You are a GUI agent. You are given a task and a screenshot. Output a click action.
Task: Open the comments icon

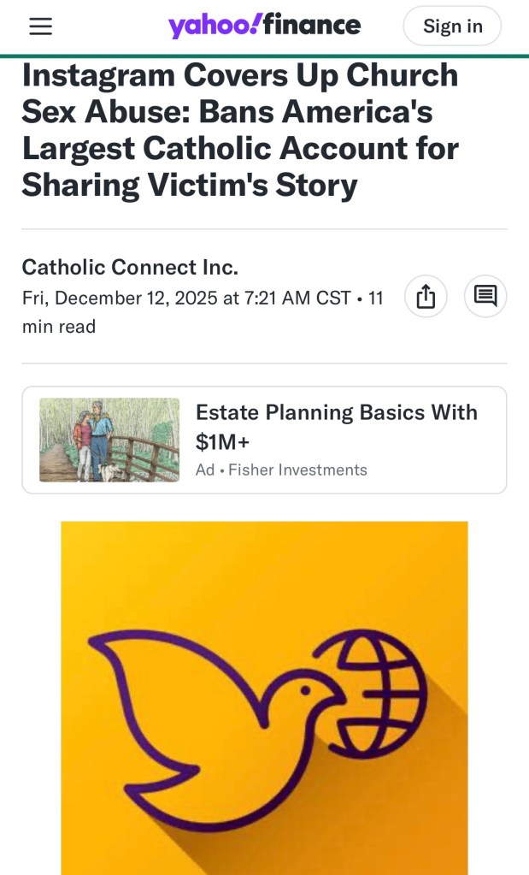pos(485,297)
